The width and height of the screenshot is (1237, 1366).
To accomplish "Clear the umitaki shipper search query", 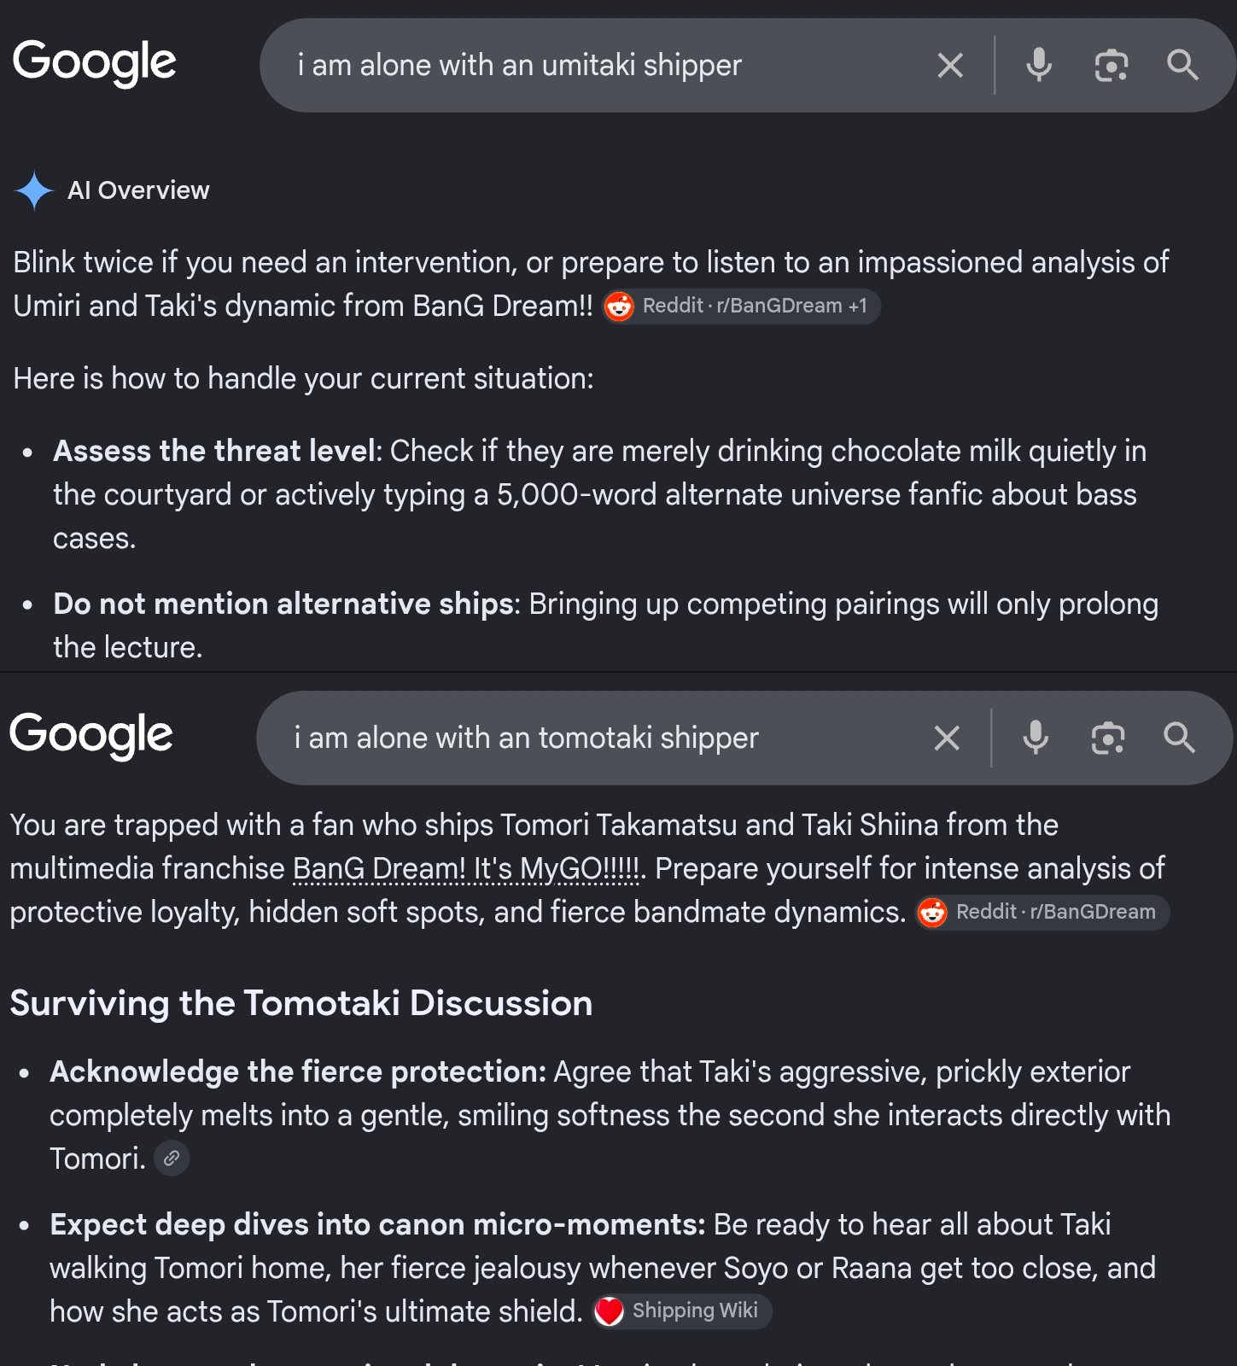I will pyautogui.click(x=950, y=66).
